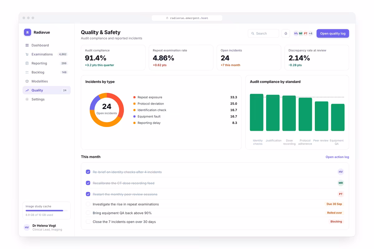Click the '+3.2 pts this quarter' text

[x=99, y=65]
